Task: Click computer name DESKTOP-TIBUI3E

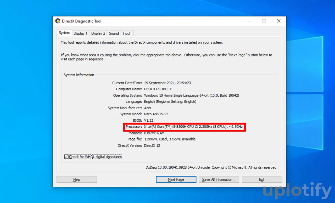Action: [x=158, y=89]
